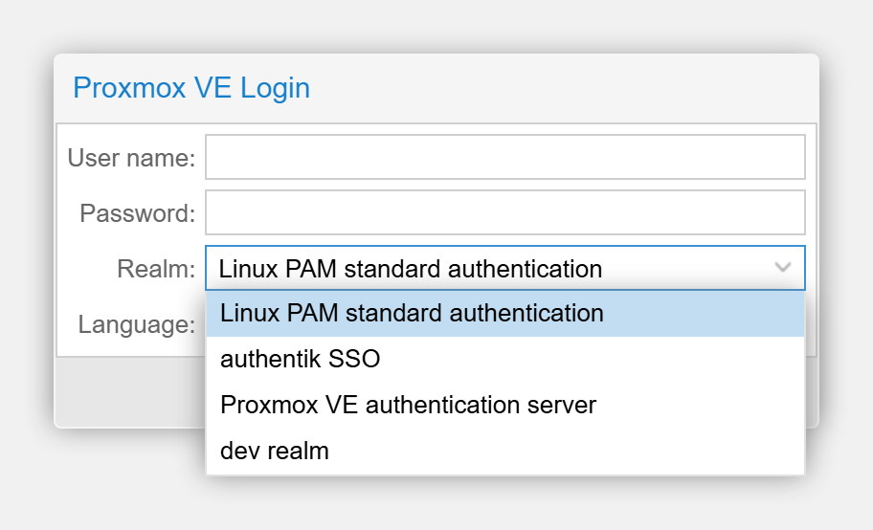Click the Realm combo box text
The image size is (873, 530).
(411, 269)
